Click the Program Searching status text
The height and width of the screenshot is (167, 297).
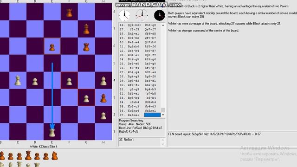[x=131, y=121]
